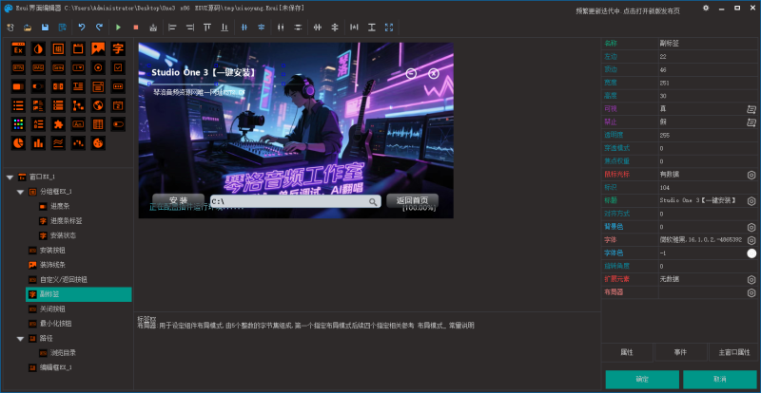
Task: Select the Ex window component in palette
Action: pyautogui.click(x=18, y=49)
